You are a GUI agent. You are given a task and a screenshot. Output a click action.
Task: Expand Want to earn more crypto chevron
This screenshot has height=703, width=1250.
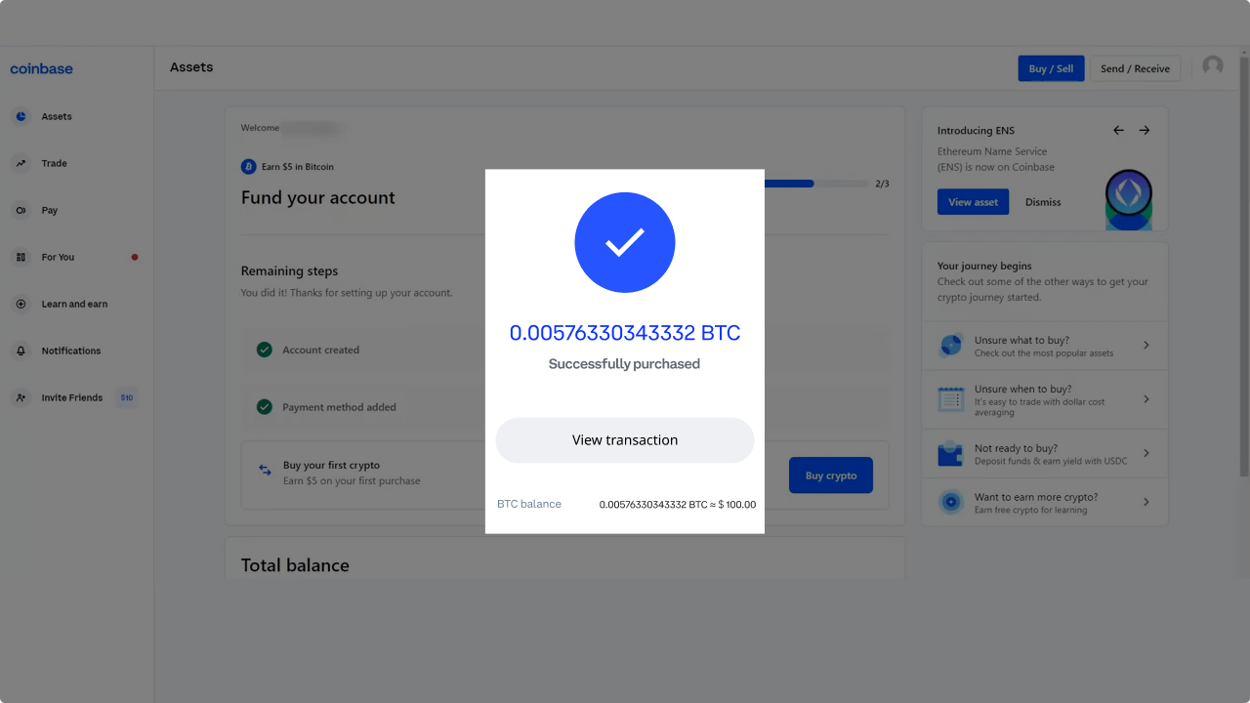(1146, 502)
